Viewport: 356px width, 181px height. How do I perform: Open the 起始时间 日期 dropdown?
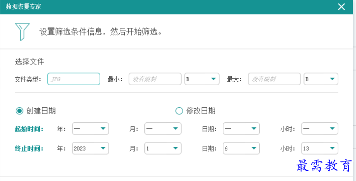tap(241, 129)
